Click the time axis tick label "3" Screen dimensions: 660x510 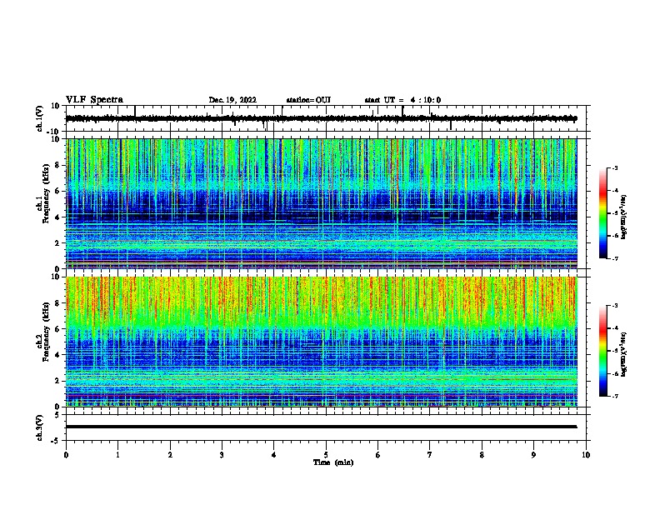coord(222,455)
